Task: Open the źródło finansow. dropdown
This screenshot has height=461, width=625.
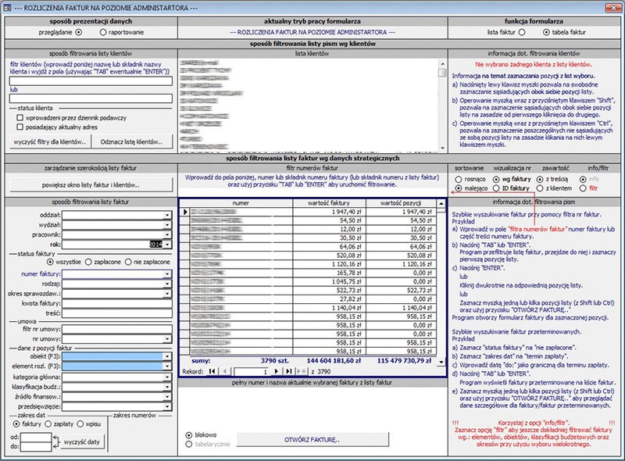Action: [x=167, y=397]
